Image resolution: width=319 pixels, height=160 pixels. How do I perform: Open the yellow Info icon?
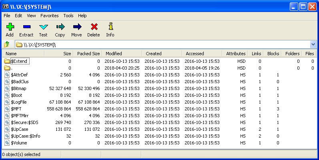click(110, 27)
